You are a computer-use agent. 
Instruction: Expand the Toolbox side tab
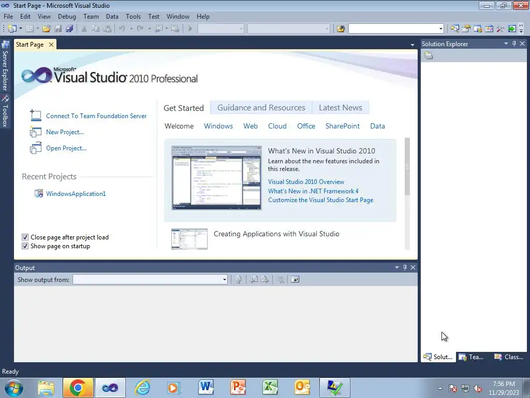(5, 111)
